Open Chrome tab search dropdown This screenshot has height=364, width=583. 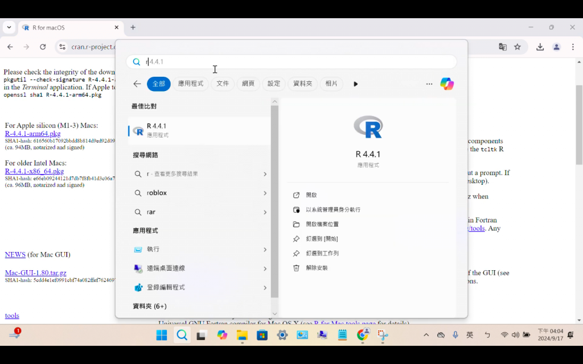point(9,27)
